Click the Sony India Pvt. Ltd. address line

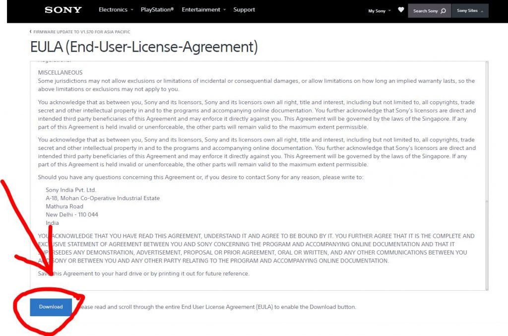pyautogui.click(x=71, y=190)
